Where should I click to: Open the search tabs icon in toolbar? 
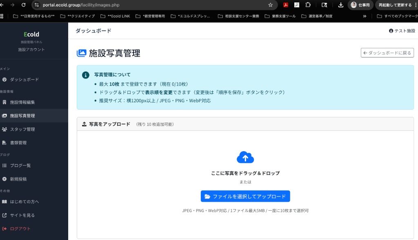click(324, 5)
